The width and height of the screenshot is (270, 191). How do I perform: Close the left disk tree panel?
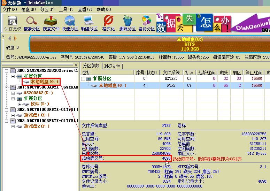point(76,64)
